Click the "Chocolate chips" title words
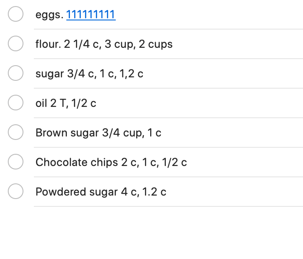Image resolution: width=303 pixels, height=259 pixels. 76,163
